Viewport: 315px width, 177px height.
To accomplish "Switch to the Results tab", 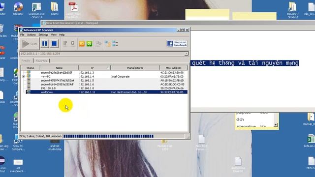I will tap(26, 60).
